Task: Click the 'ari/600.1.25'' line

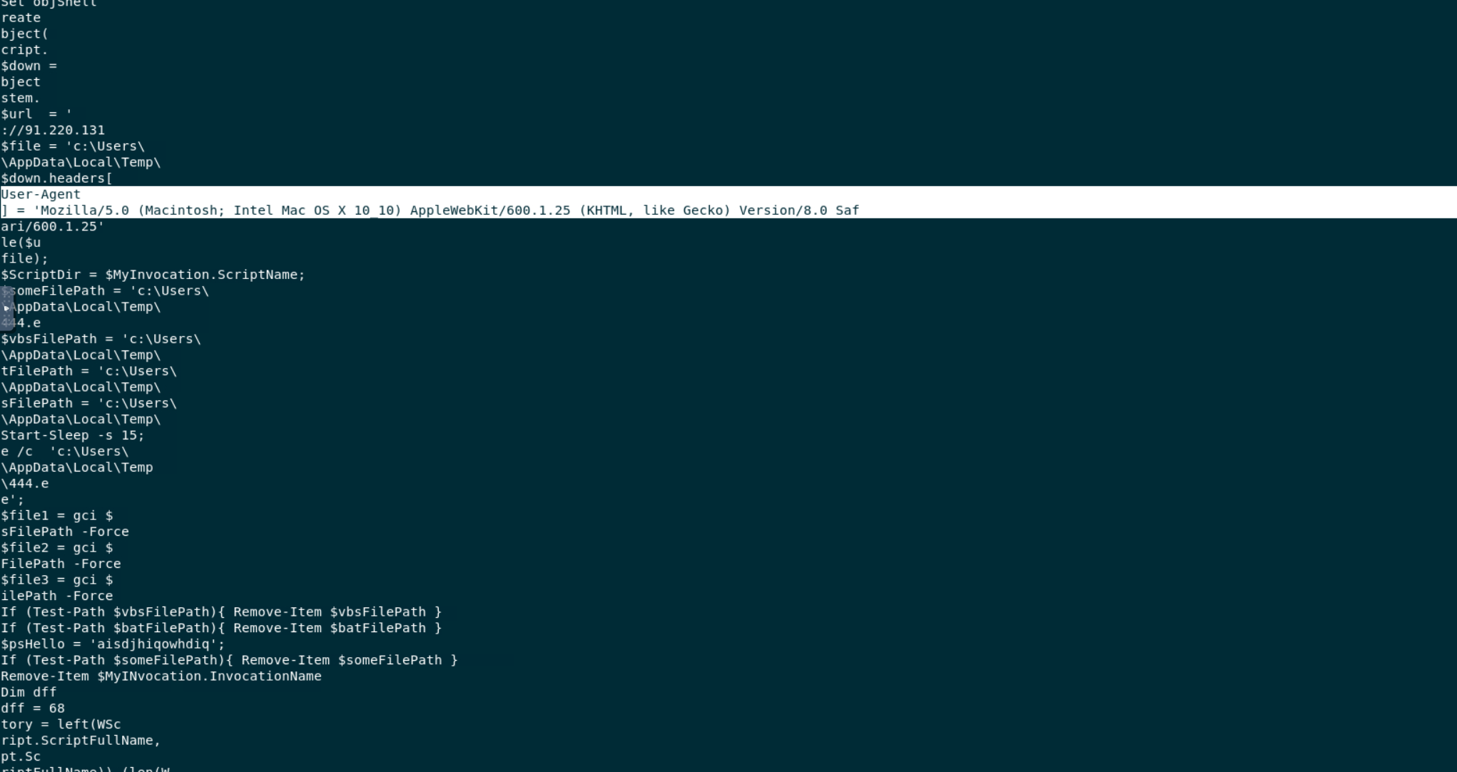Action: pos(52,226)
